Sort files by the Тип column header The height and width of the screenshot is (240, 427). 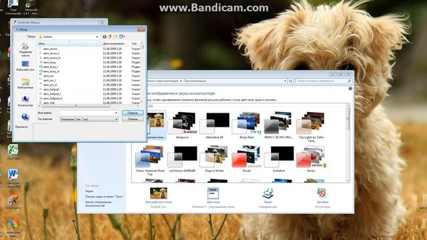coord(135,43)
